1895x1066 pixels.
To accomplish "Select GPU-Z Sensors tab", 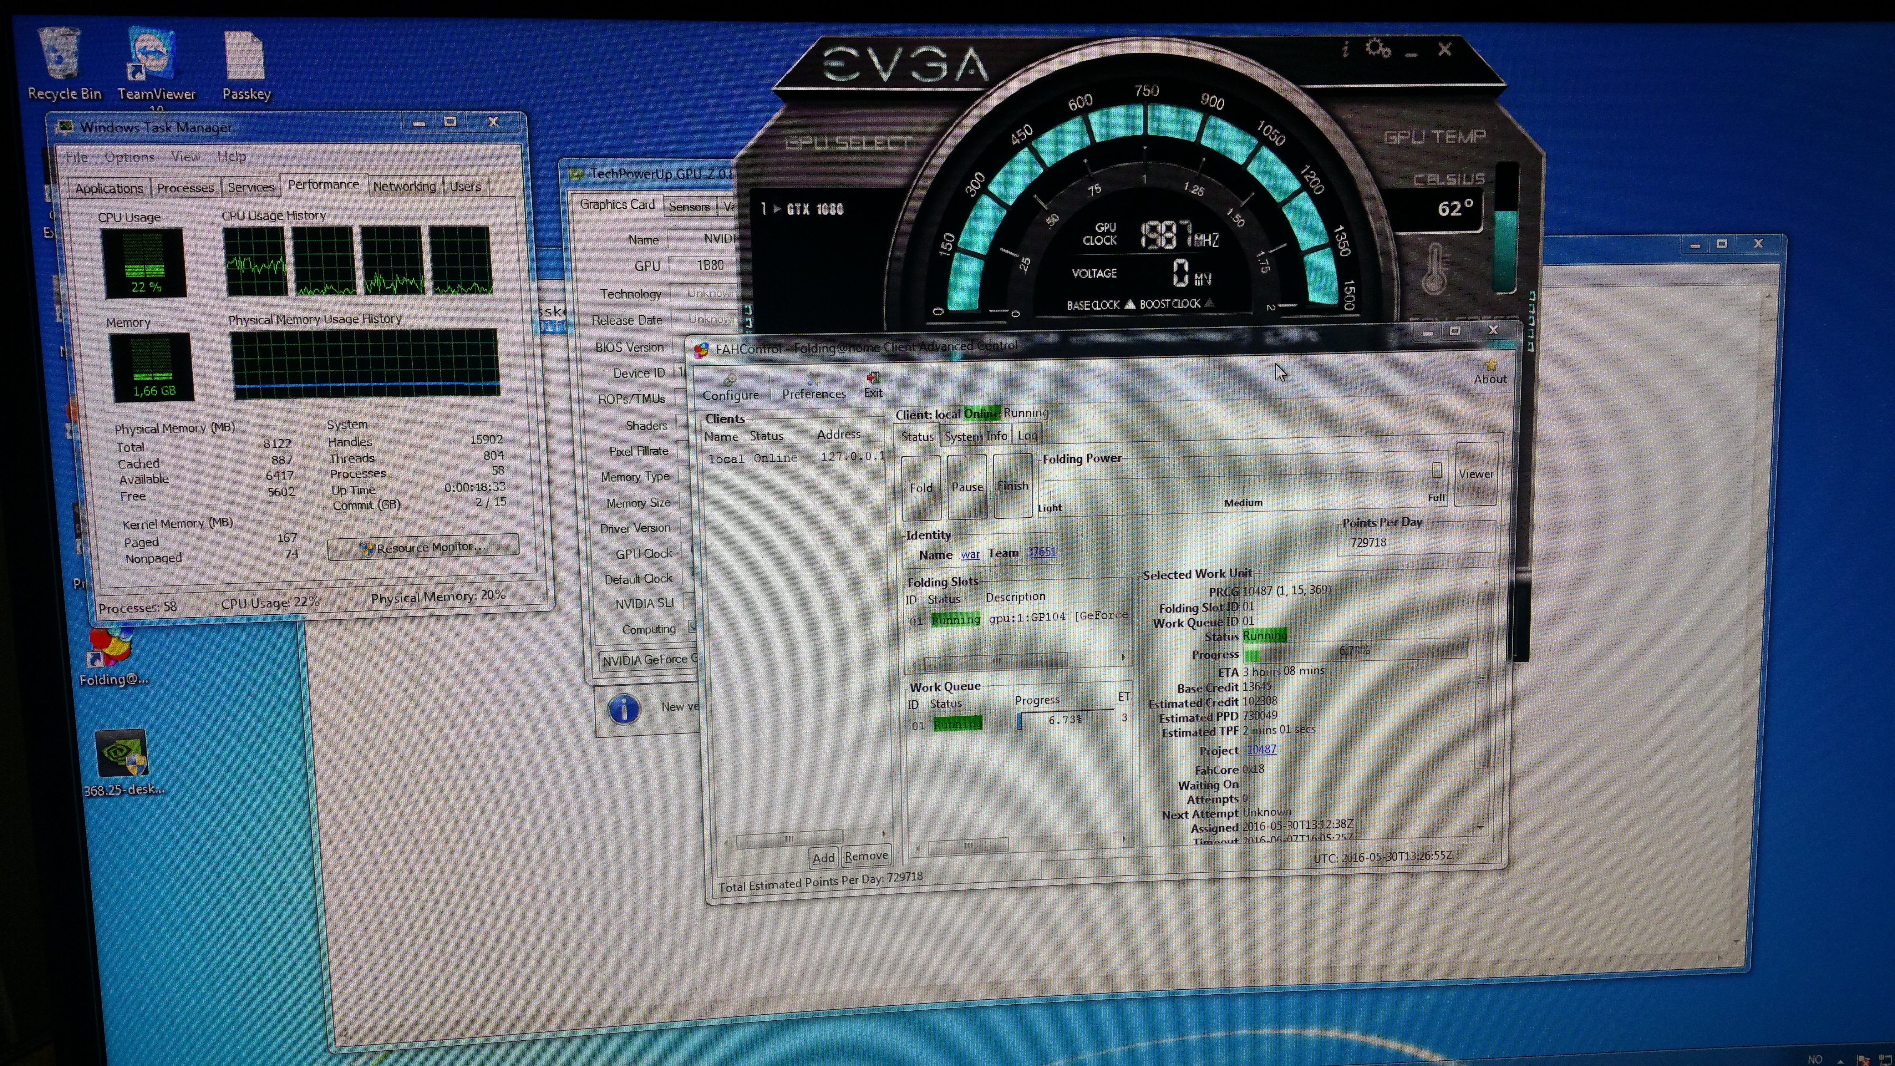I will click(689, 207).
